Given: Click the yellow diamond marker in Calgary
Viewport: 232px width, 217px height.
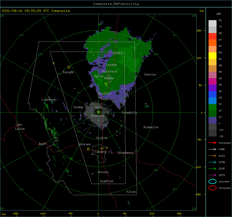Looking at the screenshot, I should [102, 149].
